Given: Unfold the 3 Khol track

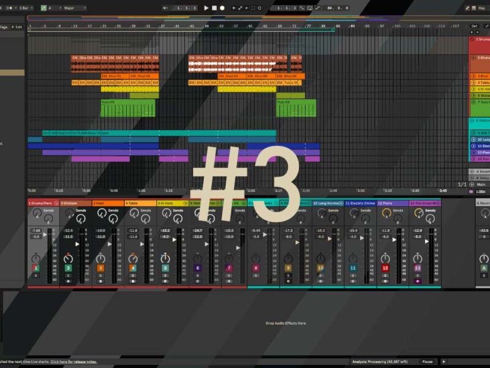Looking at the screenshot, I should (473, 76).
